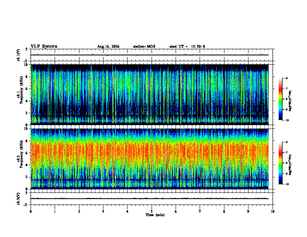Click the ch.2 frequency tick label "6"
The height and width of the screenshot is (237, 307).
click(27, 153)
